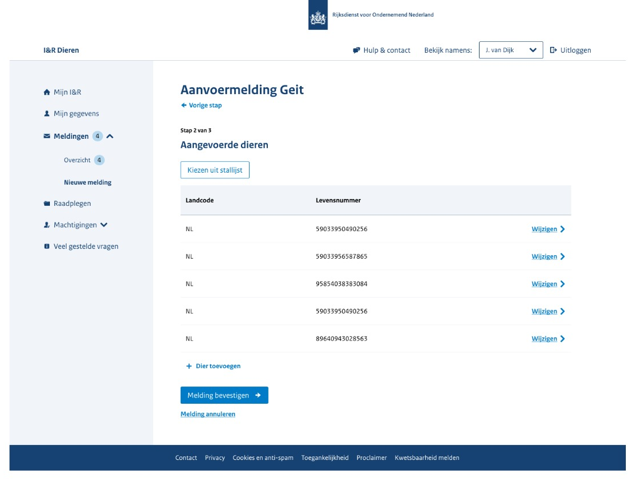
Task: Open Mijn I&R in the sidebar
Action: (68, 92)
